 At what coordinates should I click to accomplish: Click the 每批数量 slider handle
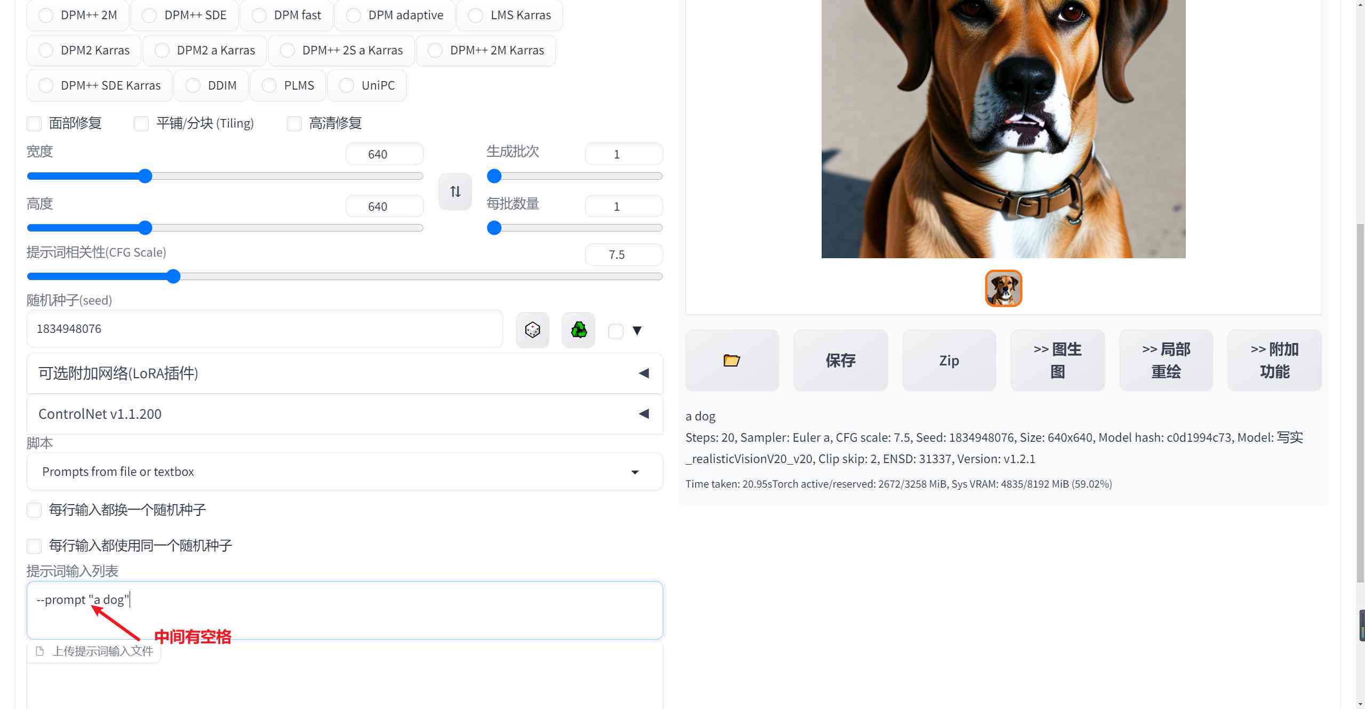click(494, 228)
